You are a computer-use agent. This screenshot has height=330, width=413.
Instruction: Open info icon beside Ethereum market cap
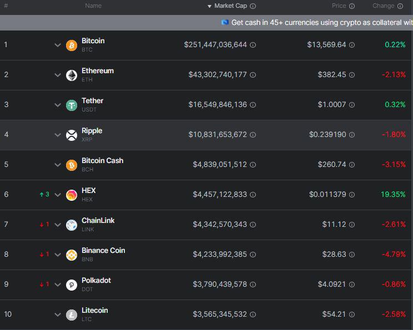(253, 75)
